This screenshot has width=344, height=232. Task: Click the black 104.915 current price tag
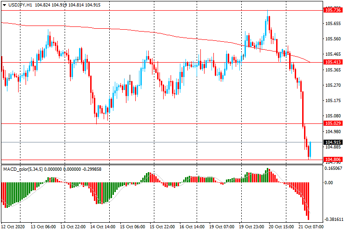[x=333, y=142]
